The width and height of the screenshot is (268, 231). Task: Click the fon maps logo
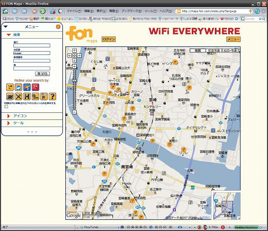tap(81, 34)
